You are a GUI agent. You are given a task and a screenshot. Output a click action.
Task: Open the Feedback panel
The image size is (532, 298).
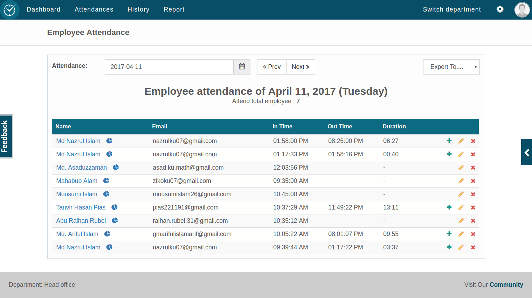[x=6, y=136]
